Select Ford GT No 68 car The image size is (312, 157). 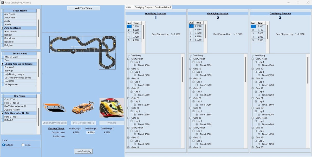tap(20, 103)
